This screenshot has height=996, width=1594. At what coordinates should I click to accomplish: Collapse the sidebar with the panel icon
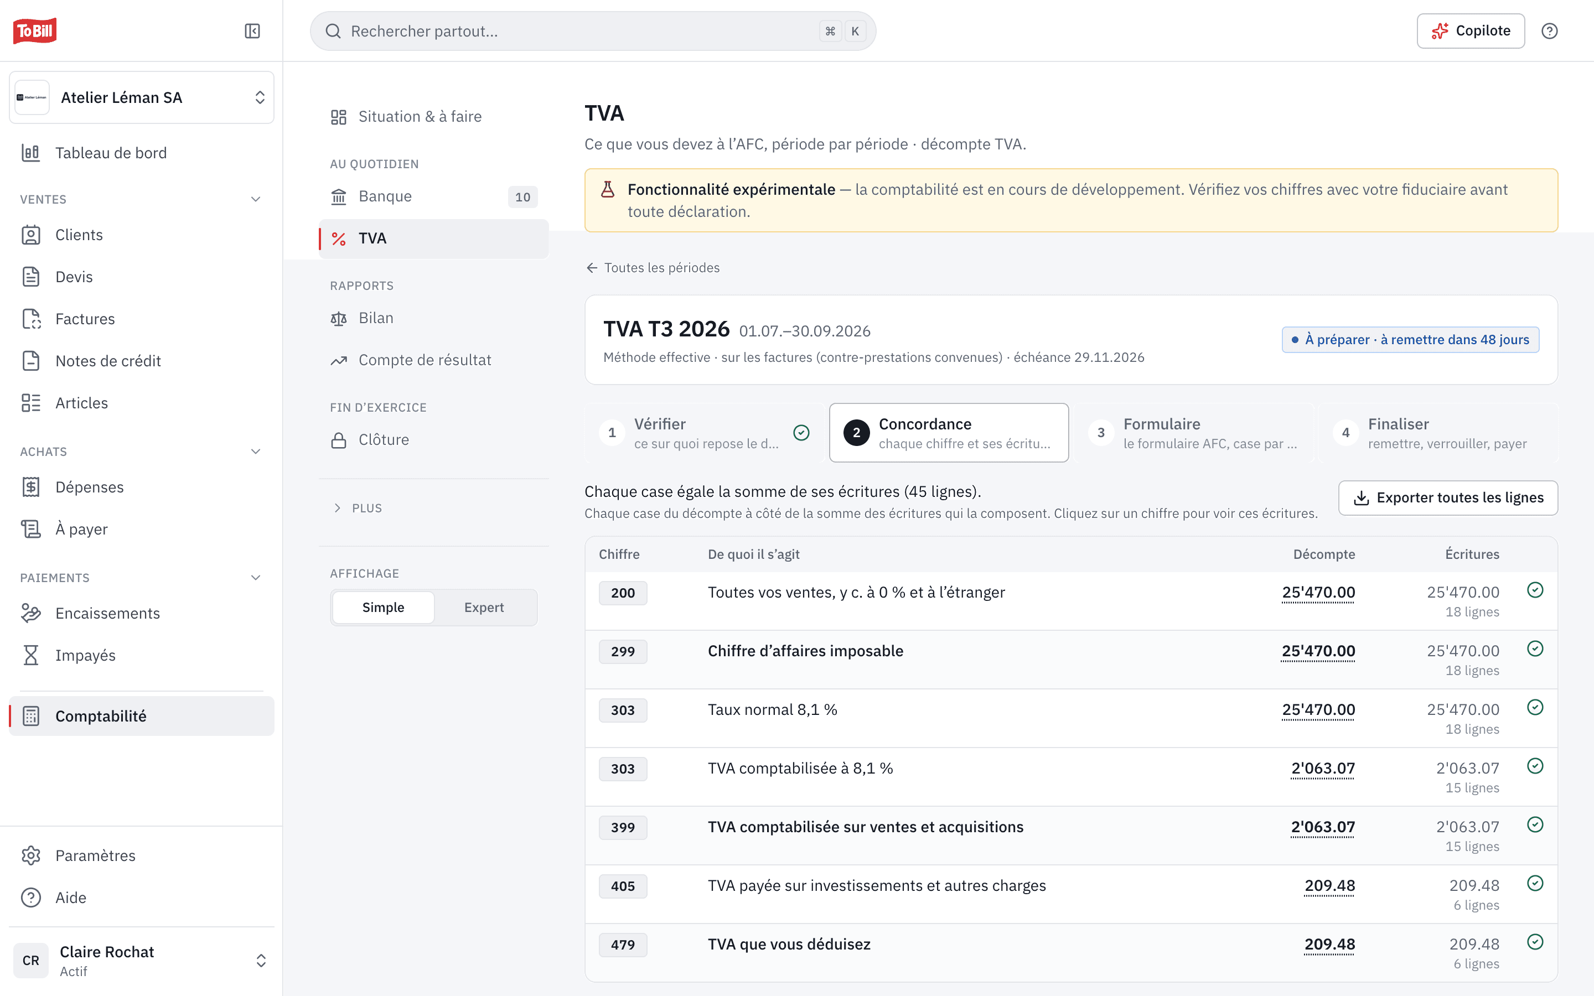coord(252,31)
